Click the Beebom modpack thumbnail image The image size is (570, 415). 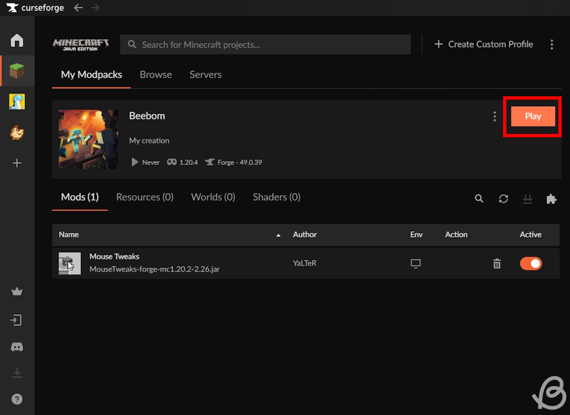(x=89, y=139)
